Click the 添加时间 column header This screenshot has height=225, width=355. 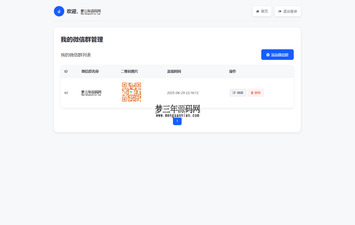coord(173,71)
